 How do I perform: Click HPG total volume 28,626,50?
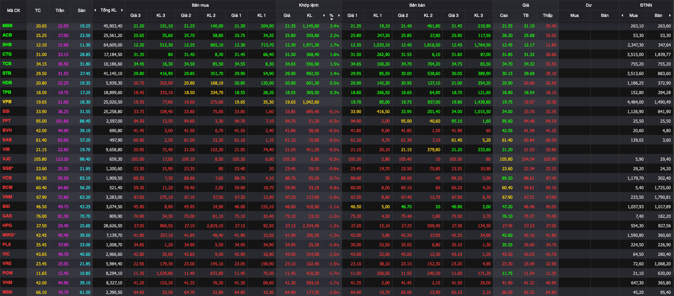coord(113,226)
